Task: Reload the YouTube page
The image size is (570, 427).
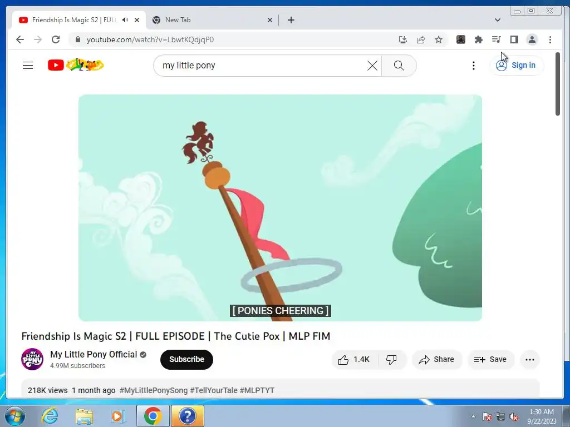Action: tap(56, 39)
